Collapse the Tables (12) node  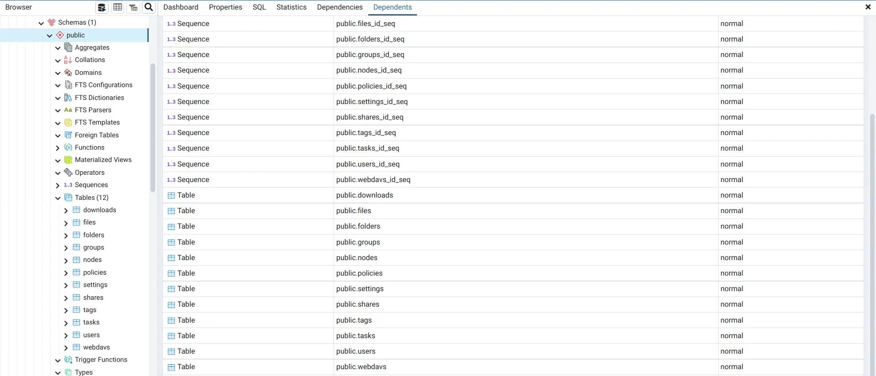tap(57, 198)
